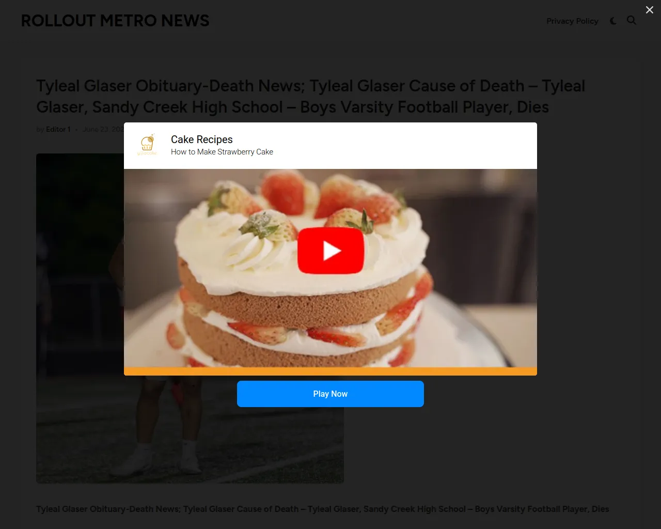Click the Tyleal Glaser obituary article headline
This screenshot has width=661, height=529.
click(x=310, y=96)
